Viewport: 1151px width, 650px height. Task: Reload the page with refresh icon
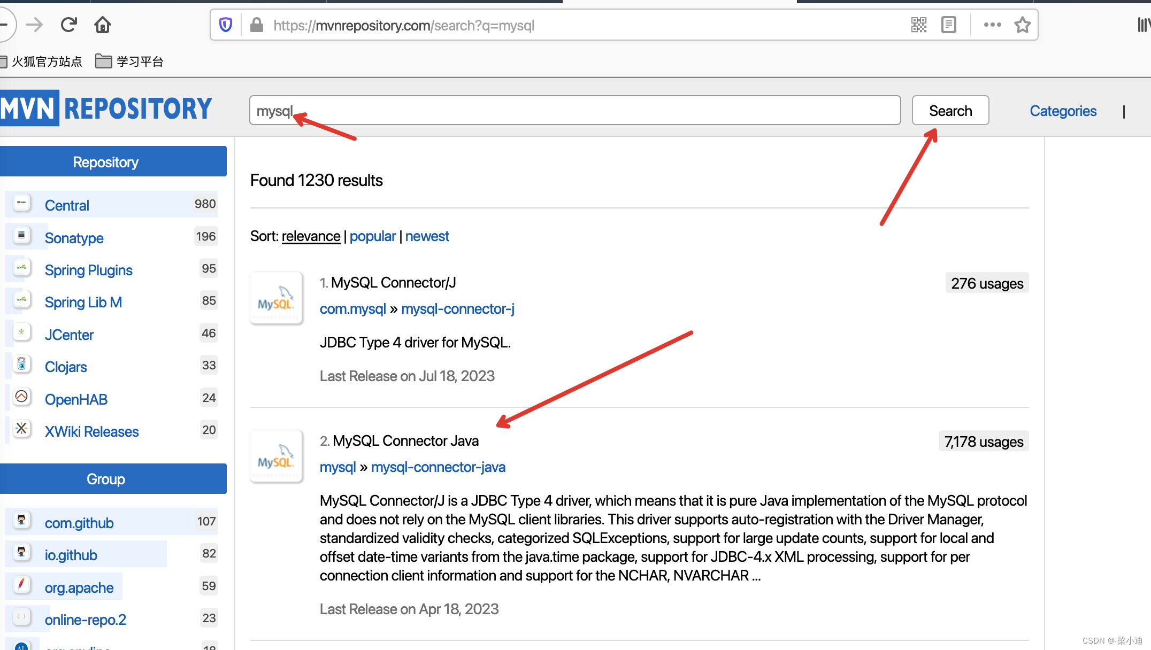[x=68, y=25]
